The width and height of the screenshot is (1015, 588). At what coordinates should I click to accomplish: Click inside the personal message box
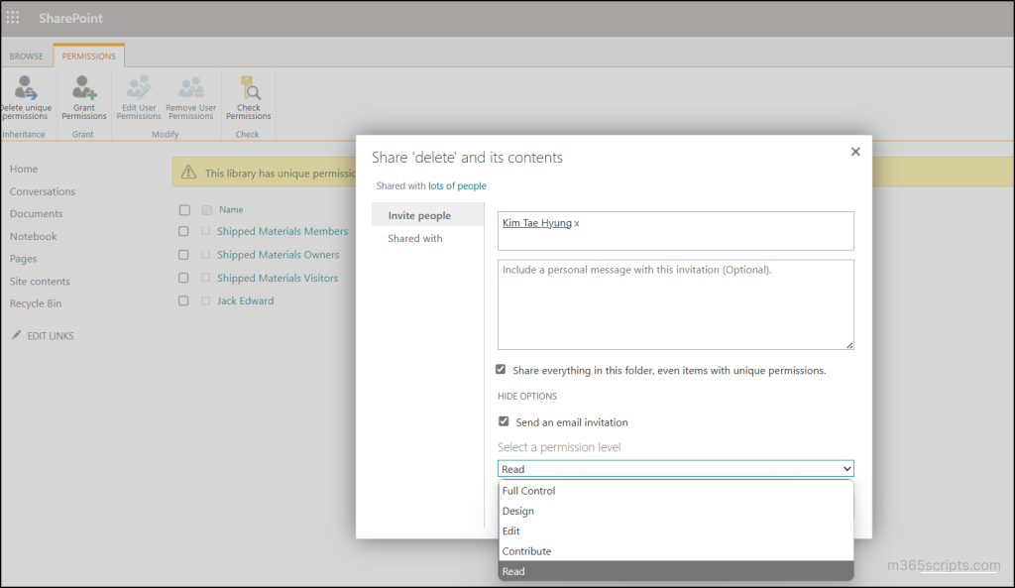(674, 302)
